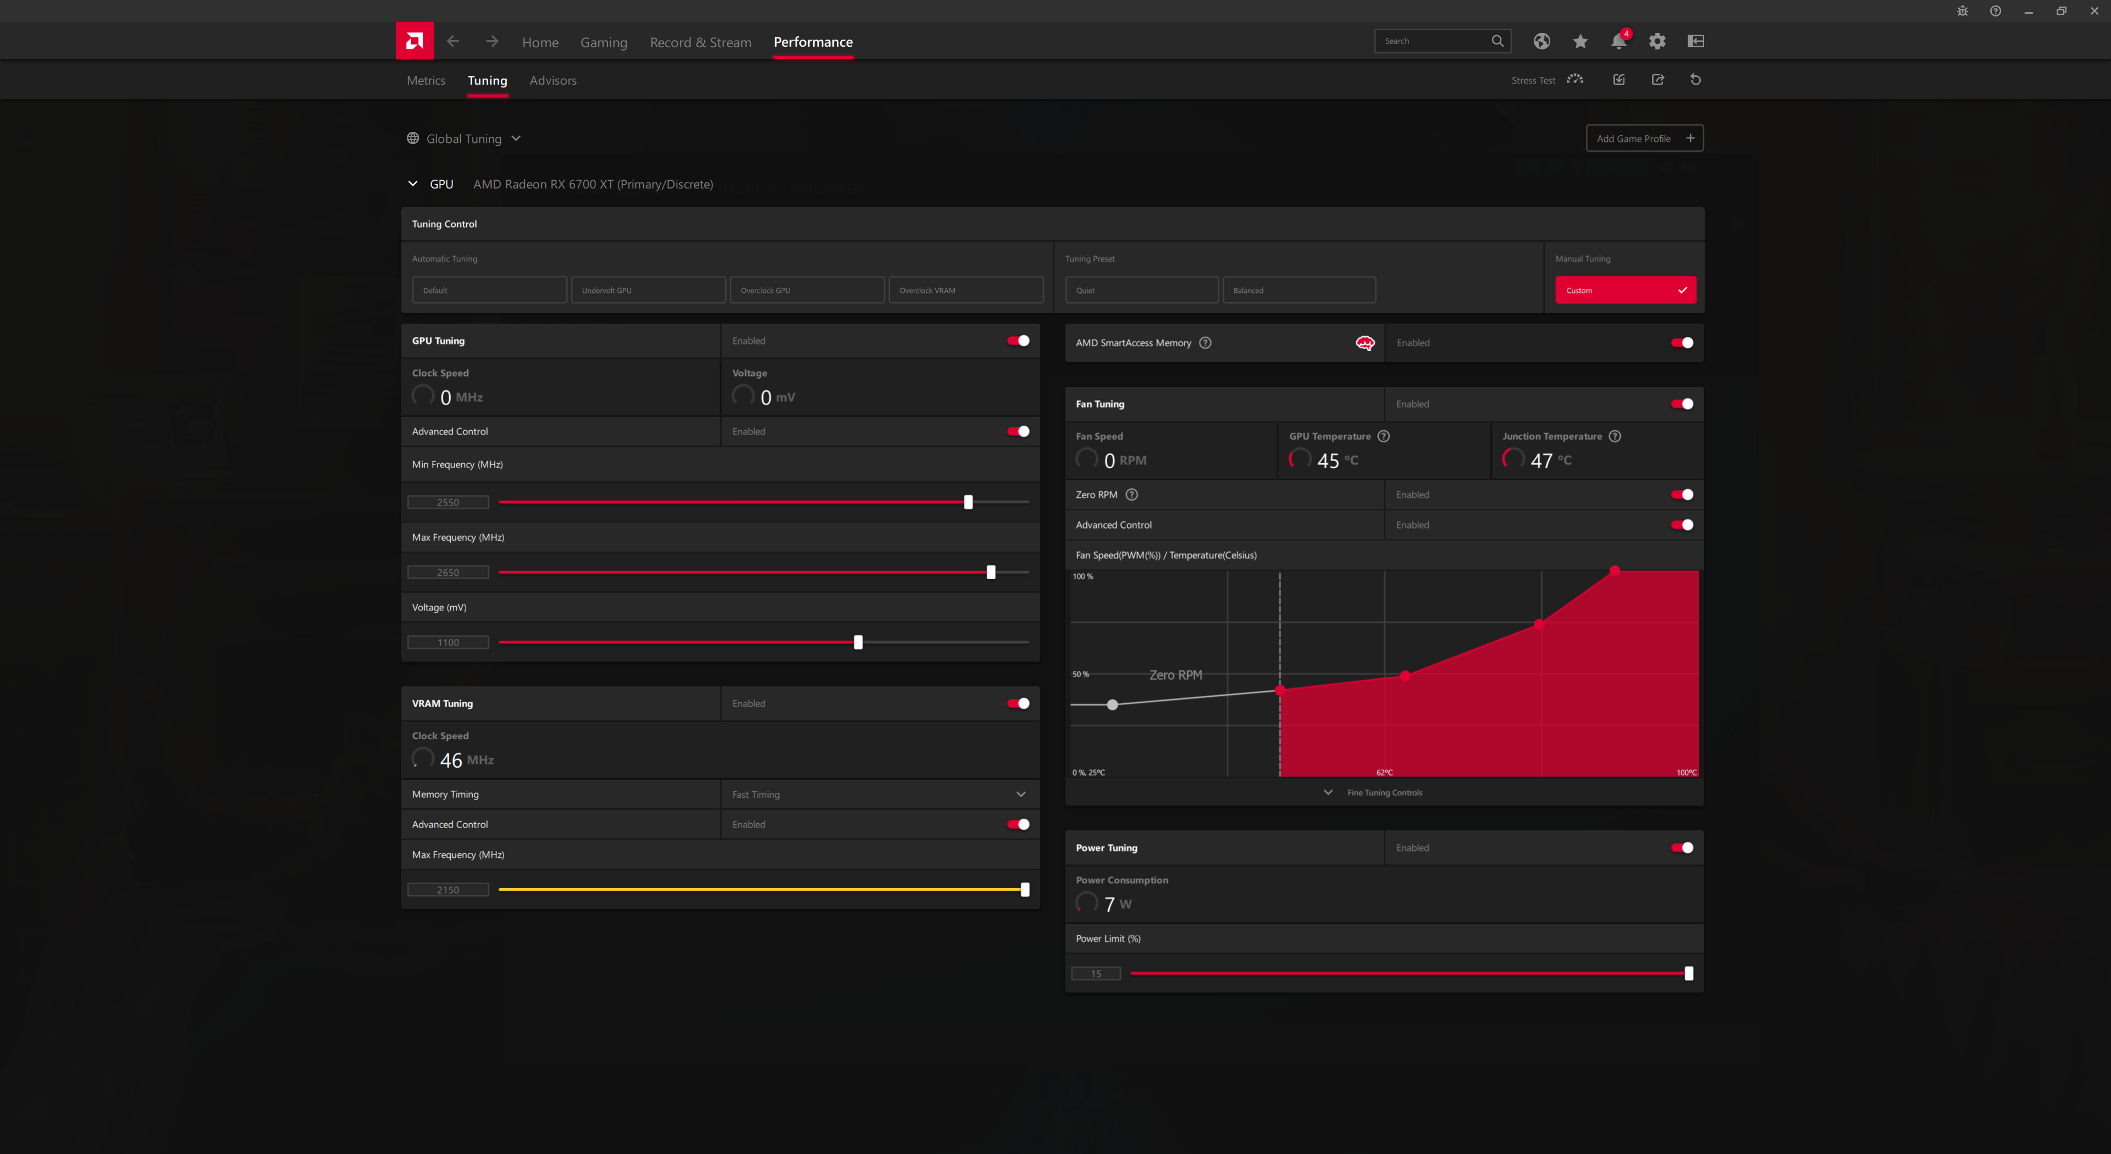The image size is (2111, 1154).
Task: Select Undervolt GPU option
Action: 648,290
